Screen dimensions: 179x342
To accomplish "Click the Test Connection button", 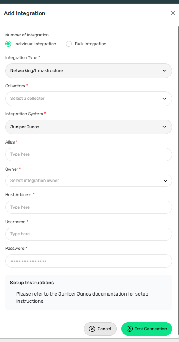I will tap(147, 329).
